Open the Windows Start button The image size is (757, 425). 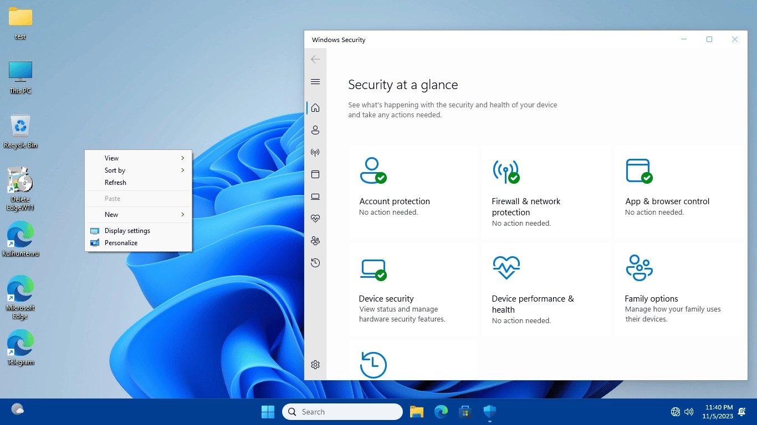tap(268, 412)
